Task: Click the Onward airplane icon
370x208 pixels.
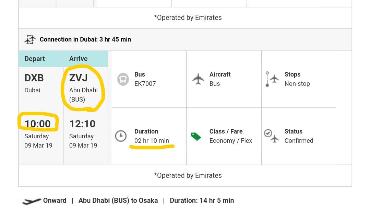Action: tap(31, 201)
